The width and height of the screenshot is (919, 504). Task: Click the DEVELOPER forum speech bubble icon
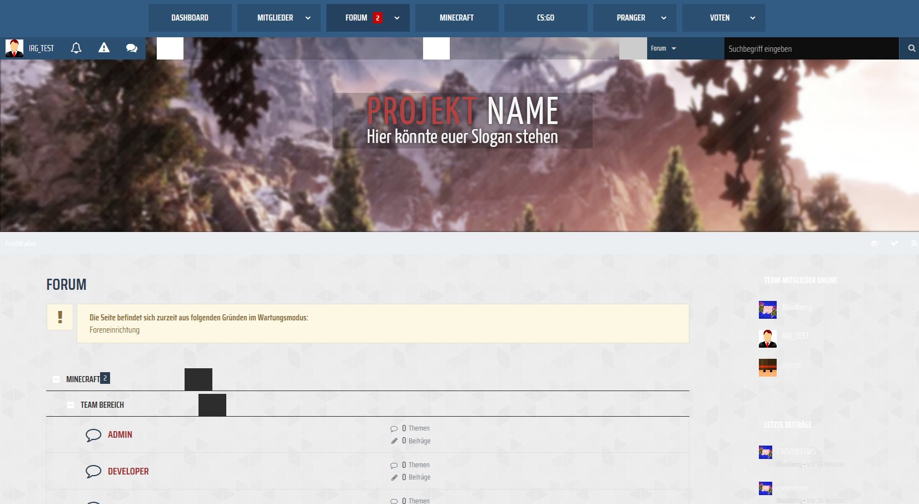tap(93, 472)
